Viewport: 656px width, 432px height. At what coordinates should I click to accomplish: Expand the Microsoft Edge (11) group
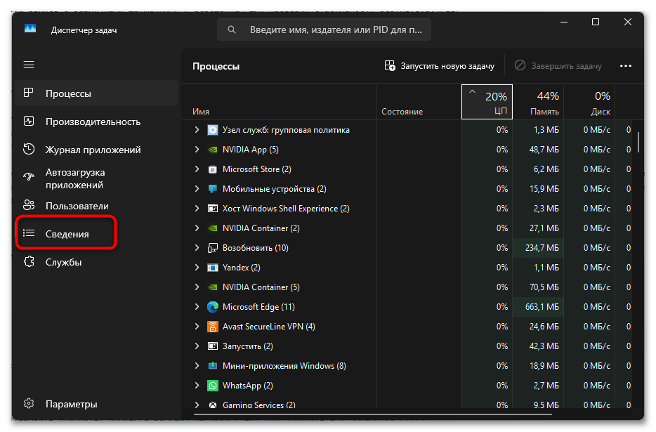coord(197,307)
